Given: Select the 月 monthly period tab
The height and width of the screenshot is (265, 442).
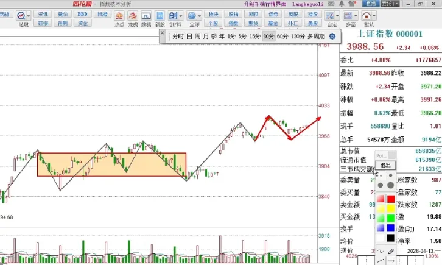Looking at the screenshot, I should [x=206, y=37].
